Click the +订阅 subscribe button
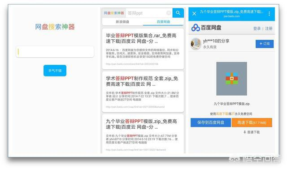 (x=265, y=44)
